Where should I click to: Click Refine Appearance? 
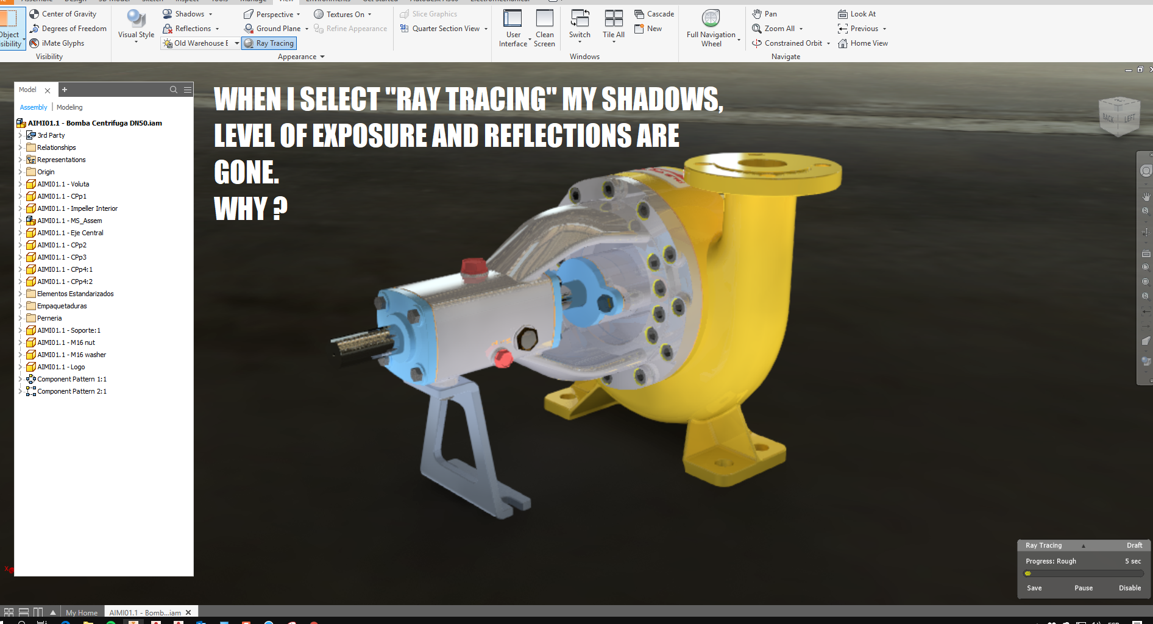click(x=350, y=29)
